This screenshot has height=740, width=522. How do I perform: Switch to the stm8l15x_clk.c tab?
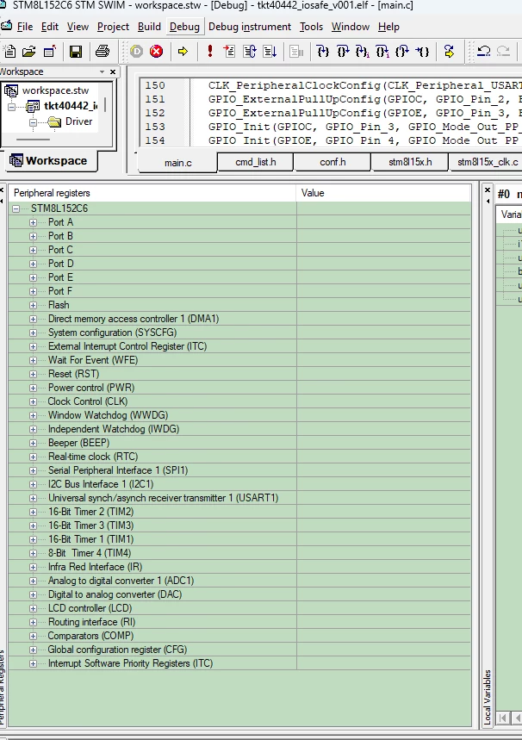click(x=487, y=162)
